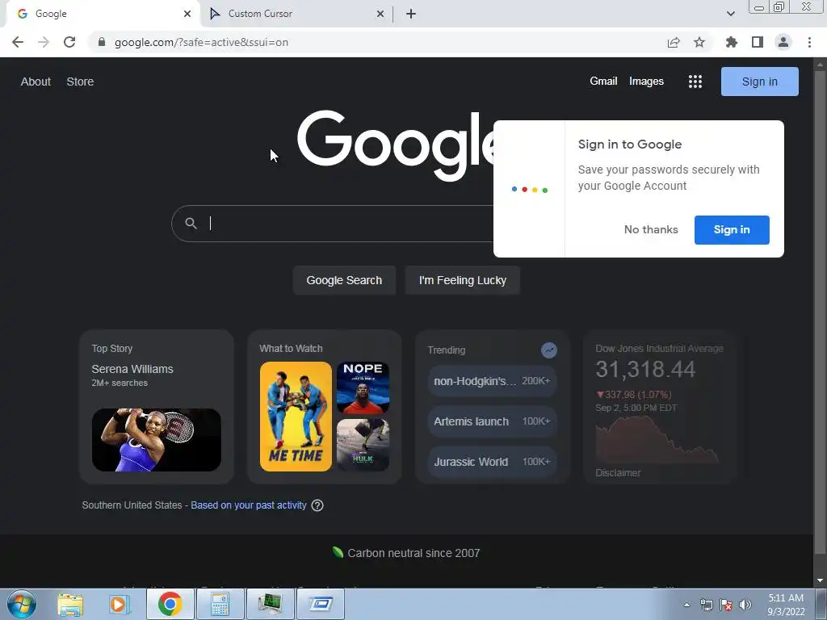Close the Custom Cursor tab
827x620 pixels.
click(x=380, y=14)
